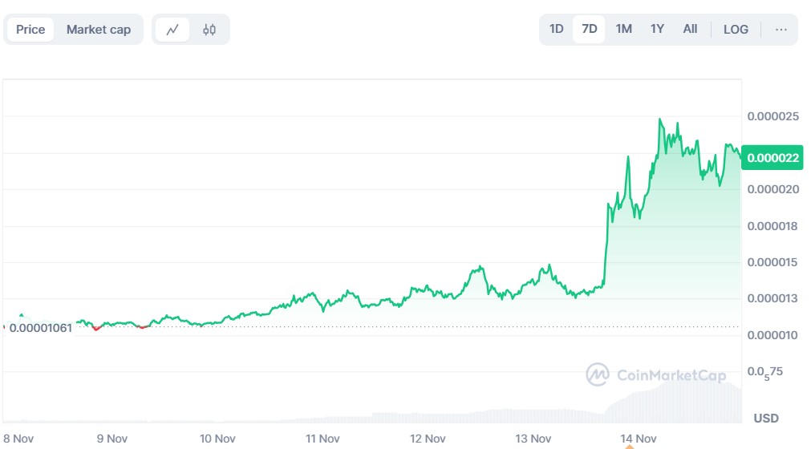Click the 0.00001061 starting price label

tap(39, 327)
